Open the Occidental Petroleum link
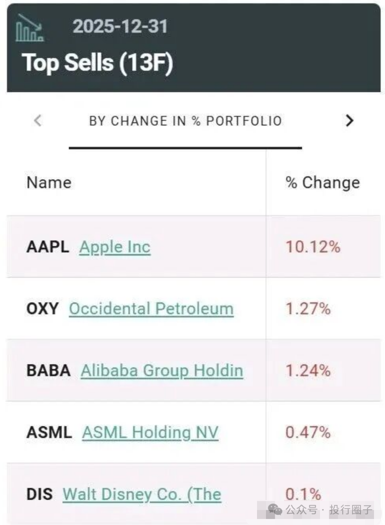 pos(151,309)
